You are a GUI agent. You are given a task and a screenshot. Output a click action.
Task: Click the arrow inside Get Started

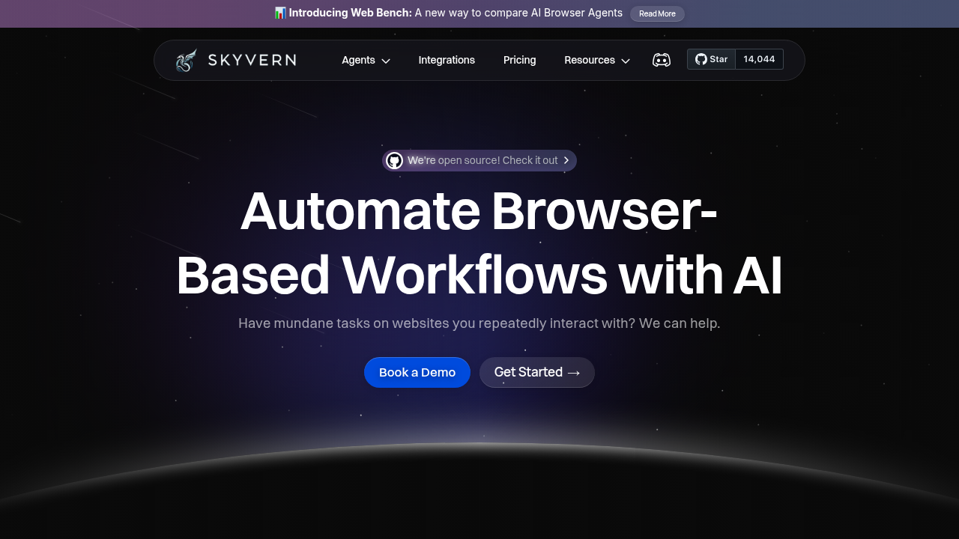574,373
